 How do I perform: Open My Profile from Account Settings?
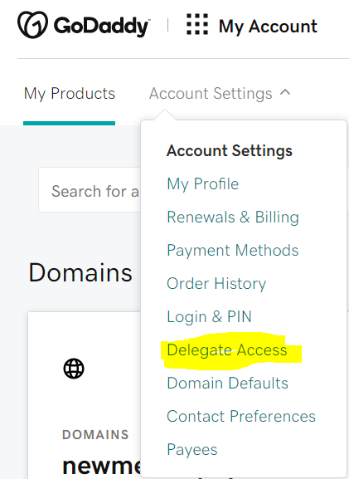click(x=202, y=184)
